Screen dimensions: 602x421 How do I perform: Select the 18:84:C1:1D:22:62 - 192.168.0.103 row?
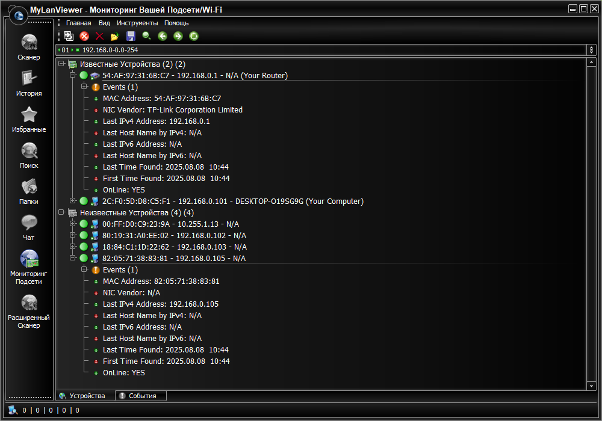175,247
